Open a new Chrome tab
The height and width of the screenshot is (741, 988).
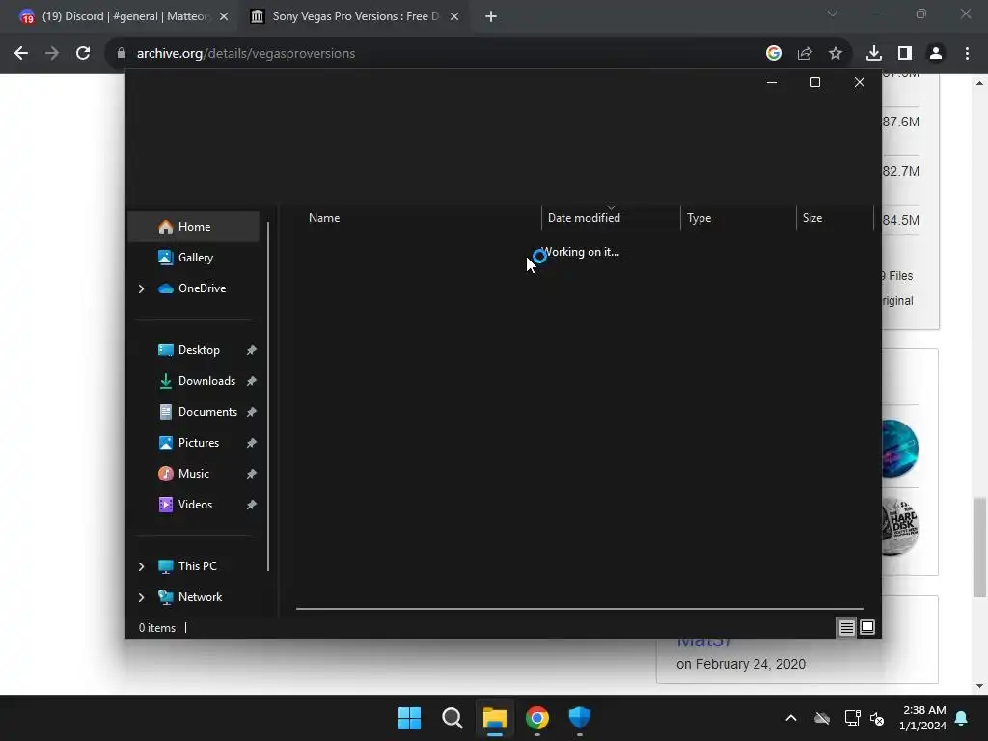[491, 17]
